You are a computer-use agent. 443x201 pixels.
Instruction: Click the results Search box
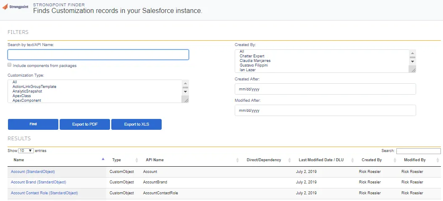[x=418, y=151]
